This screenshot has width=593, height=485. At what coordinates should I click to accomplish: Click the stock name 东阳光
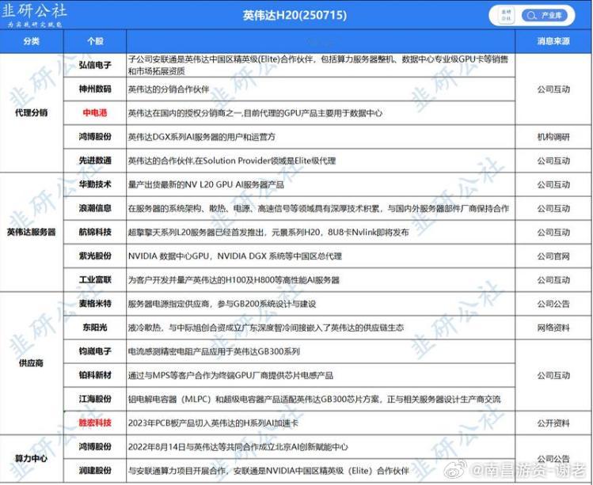coord(95,327)
